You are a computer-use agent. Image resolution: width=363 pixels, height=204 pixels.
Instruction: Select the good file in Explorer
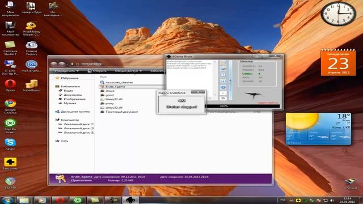tap(107, 95)
